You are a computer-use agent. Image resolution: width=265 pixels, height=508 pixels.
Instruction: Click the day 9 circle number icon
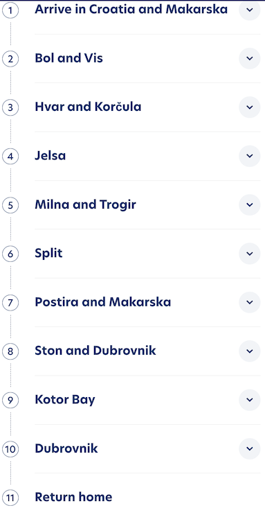click(10, 401)
